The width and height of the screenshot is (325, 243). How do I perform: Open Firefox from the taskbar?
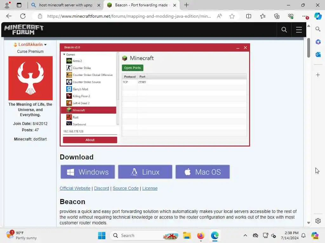tap(201, 235)
